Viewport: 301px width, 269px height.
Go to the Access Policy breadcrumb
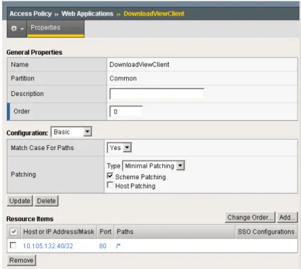[x=31, y=14]
